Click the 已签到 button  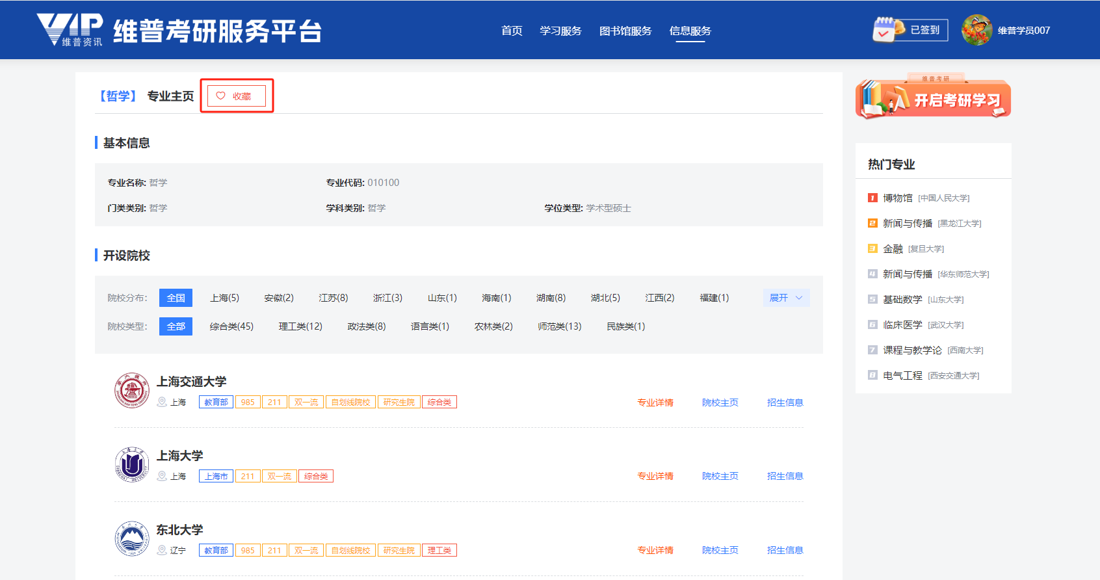pyautogui.click(x=924, y=30)
